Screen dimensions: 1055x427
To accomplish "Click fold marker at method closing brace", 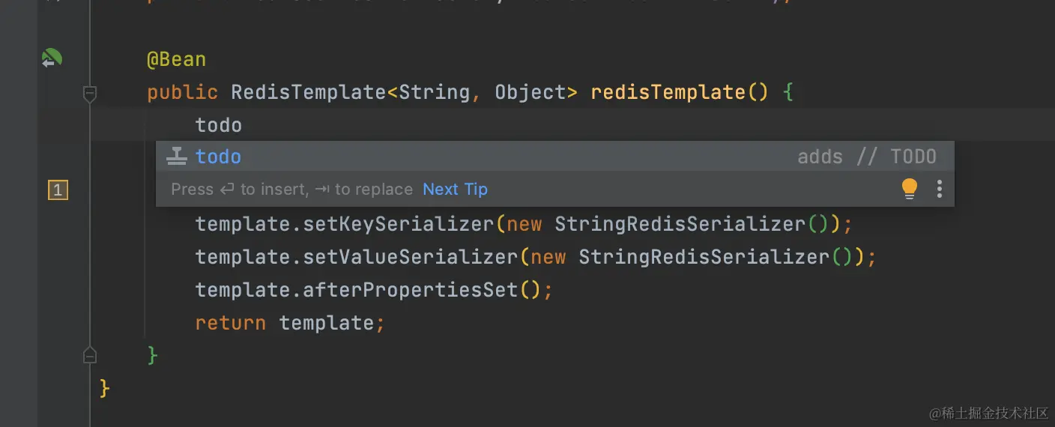I will coord(90,354).
